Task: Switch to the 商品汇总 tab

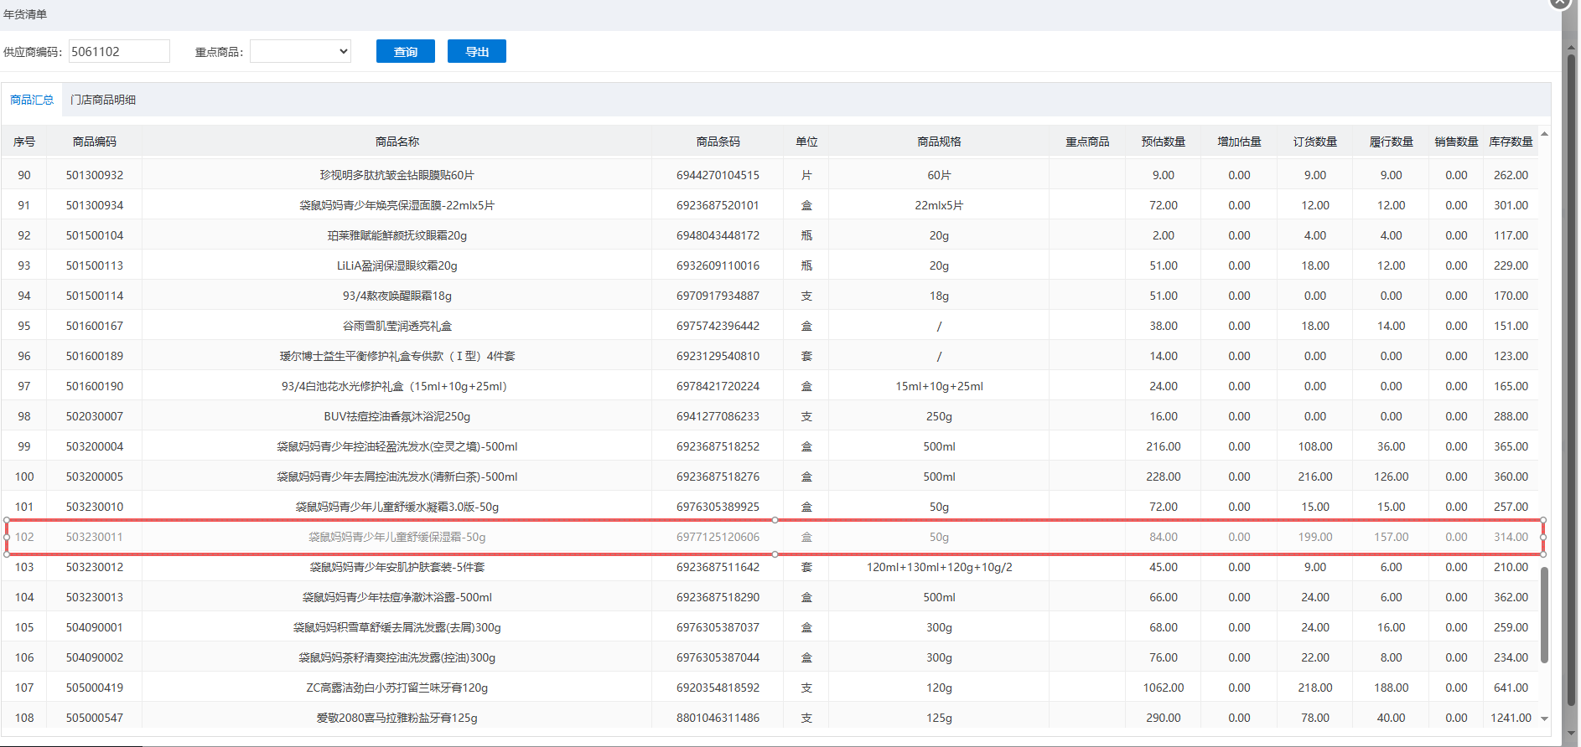Action: [32, 100]
